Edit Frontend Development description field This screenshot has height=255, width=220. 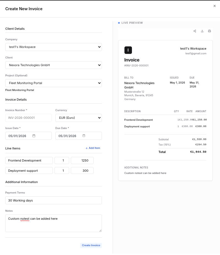coord(29,160)
